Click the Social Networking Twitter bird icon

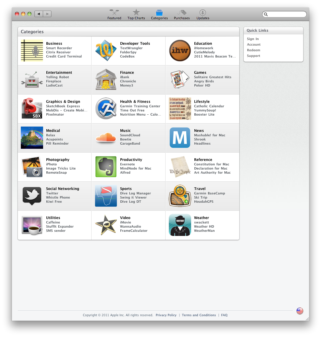click(32, 196)
